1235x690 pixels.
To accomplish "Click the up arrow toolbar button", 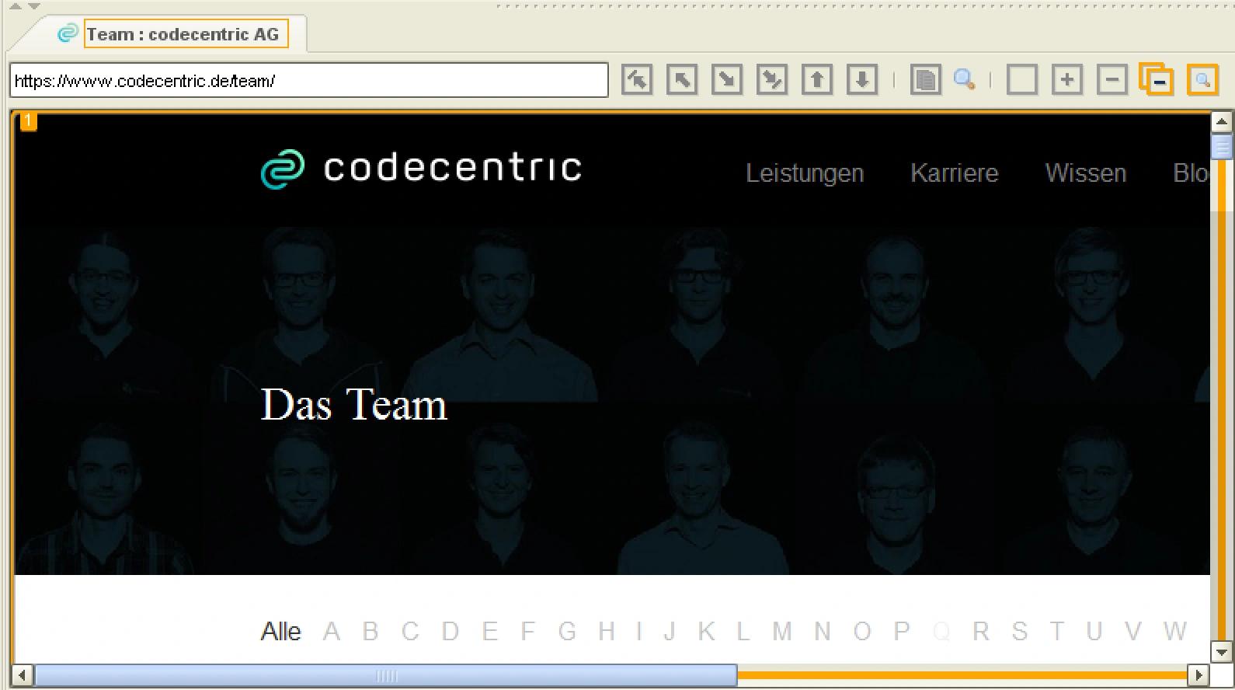I will pyautogui.click(x=817, y=80).
